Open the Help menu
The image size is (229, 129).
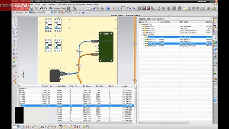(96, 4)
